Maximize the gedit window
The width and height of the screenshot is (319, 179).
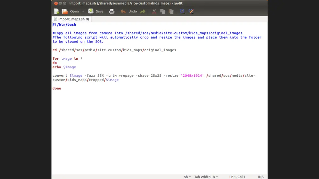[x=65, y=3]
